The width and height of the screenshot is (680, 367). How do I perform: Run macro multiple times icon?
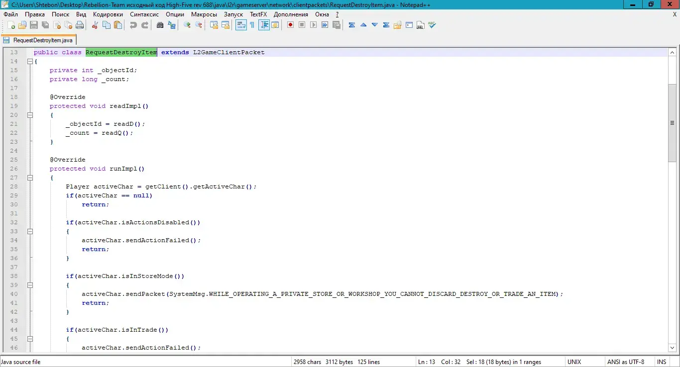pyautogui.click(x=325, y=25)
